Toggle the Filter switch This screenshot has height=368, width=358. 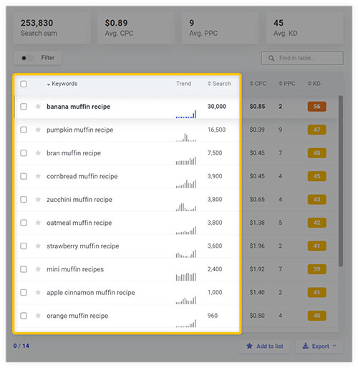click(x=27, y=58)
